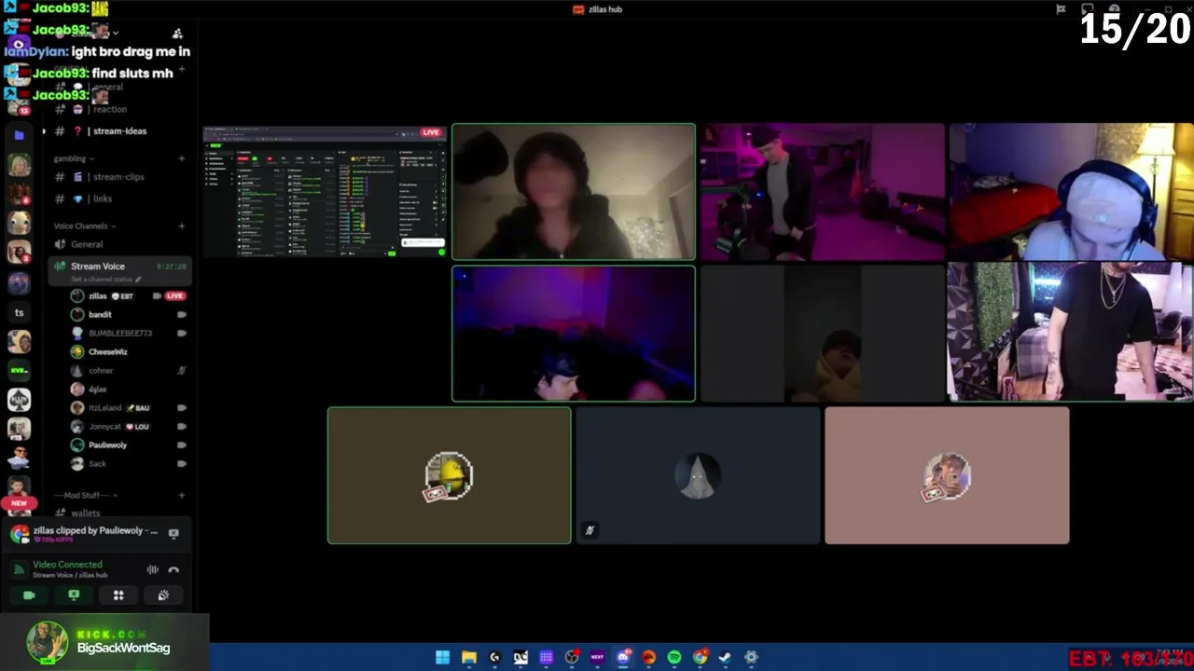This screenshot has width=1194, height=671.
Task: Add channel to Mod Stuff category
Action: (x=182, y=495)
